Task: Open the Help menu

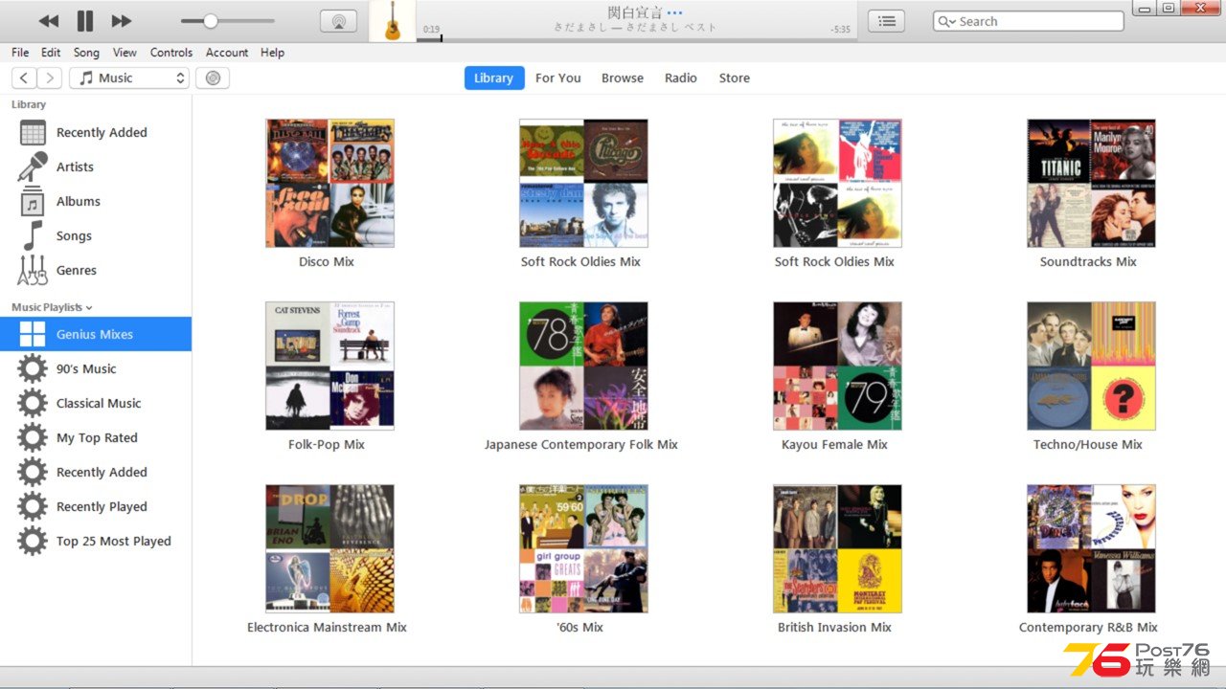Action: coord(272,53)
